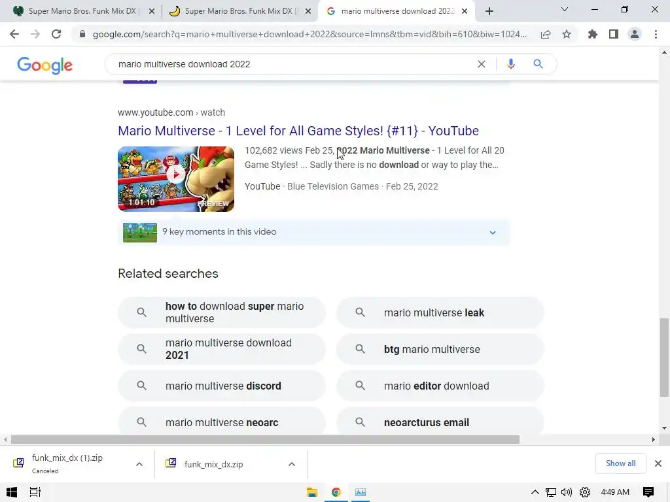Go to Google homepage via logo
The width and height of the screenshot is (670, 502).
[x=45, y=65]
